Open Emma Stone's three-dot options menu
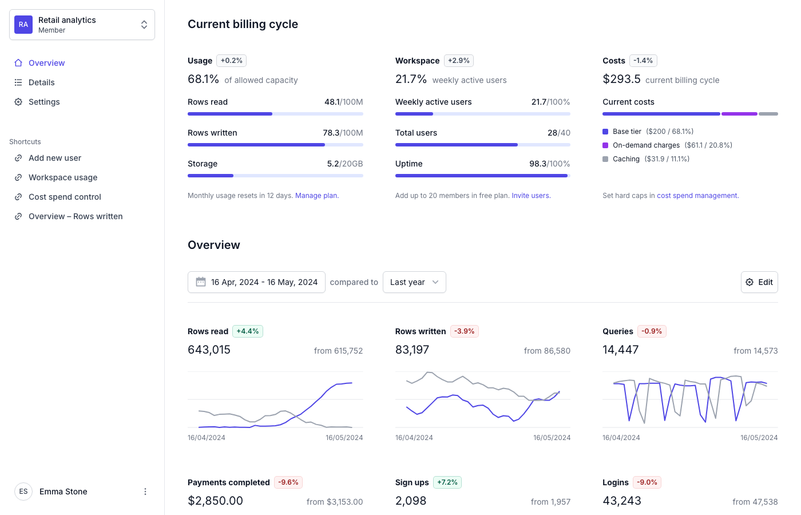801x515 pixels. click(145, 492)
